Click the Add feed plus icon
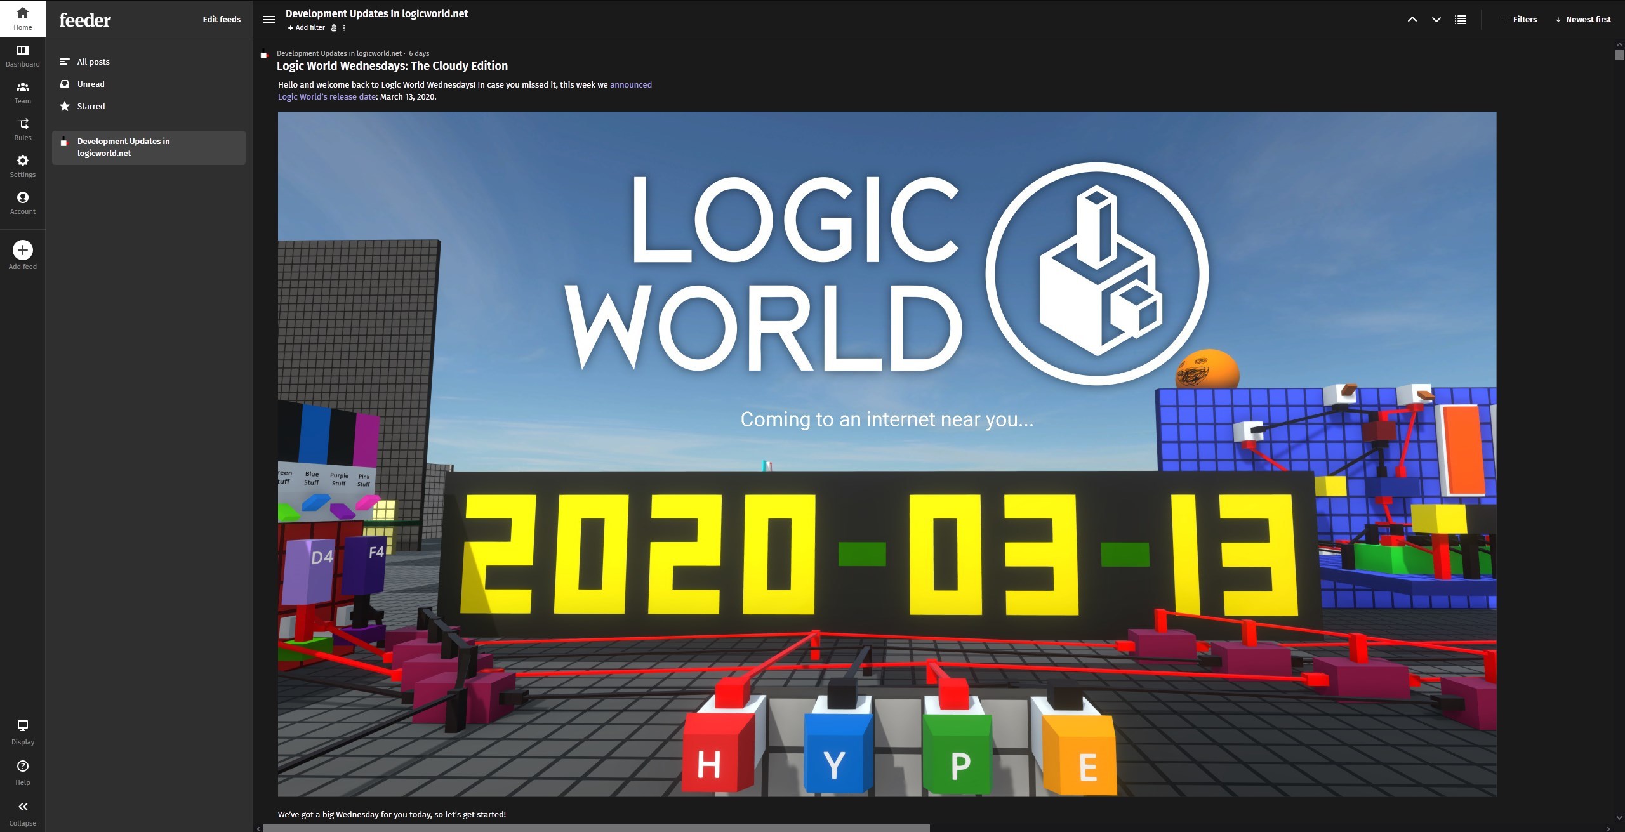Image resolution: width=1625 pixels, height=832 pixels. pyautogui.click(x=22, y=250)
